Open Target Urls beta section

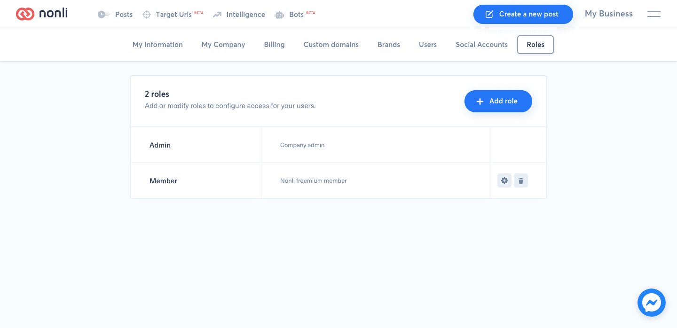click(173, 15)
